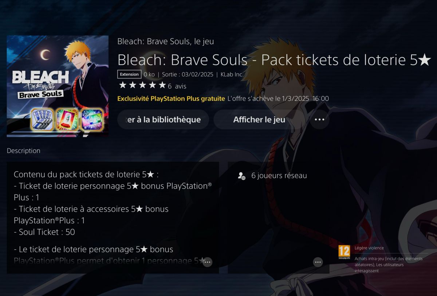Click the Bleach Brave Souls cover thumbnail
Viewport: 437px width, 296px height.
click(x=58, y=86)
